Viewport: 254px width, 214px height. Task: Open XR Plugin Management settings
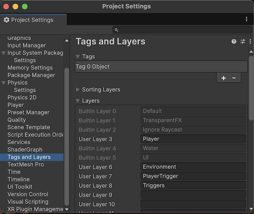coord(35,209)
